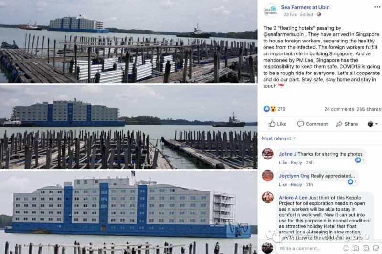Click the globe public-audience icon
Viewport: 382px width, 254px height.
click(x=318, y=14)
